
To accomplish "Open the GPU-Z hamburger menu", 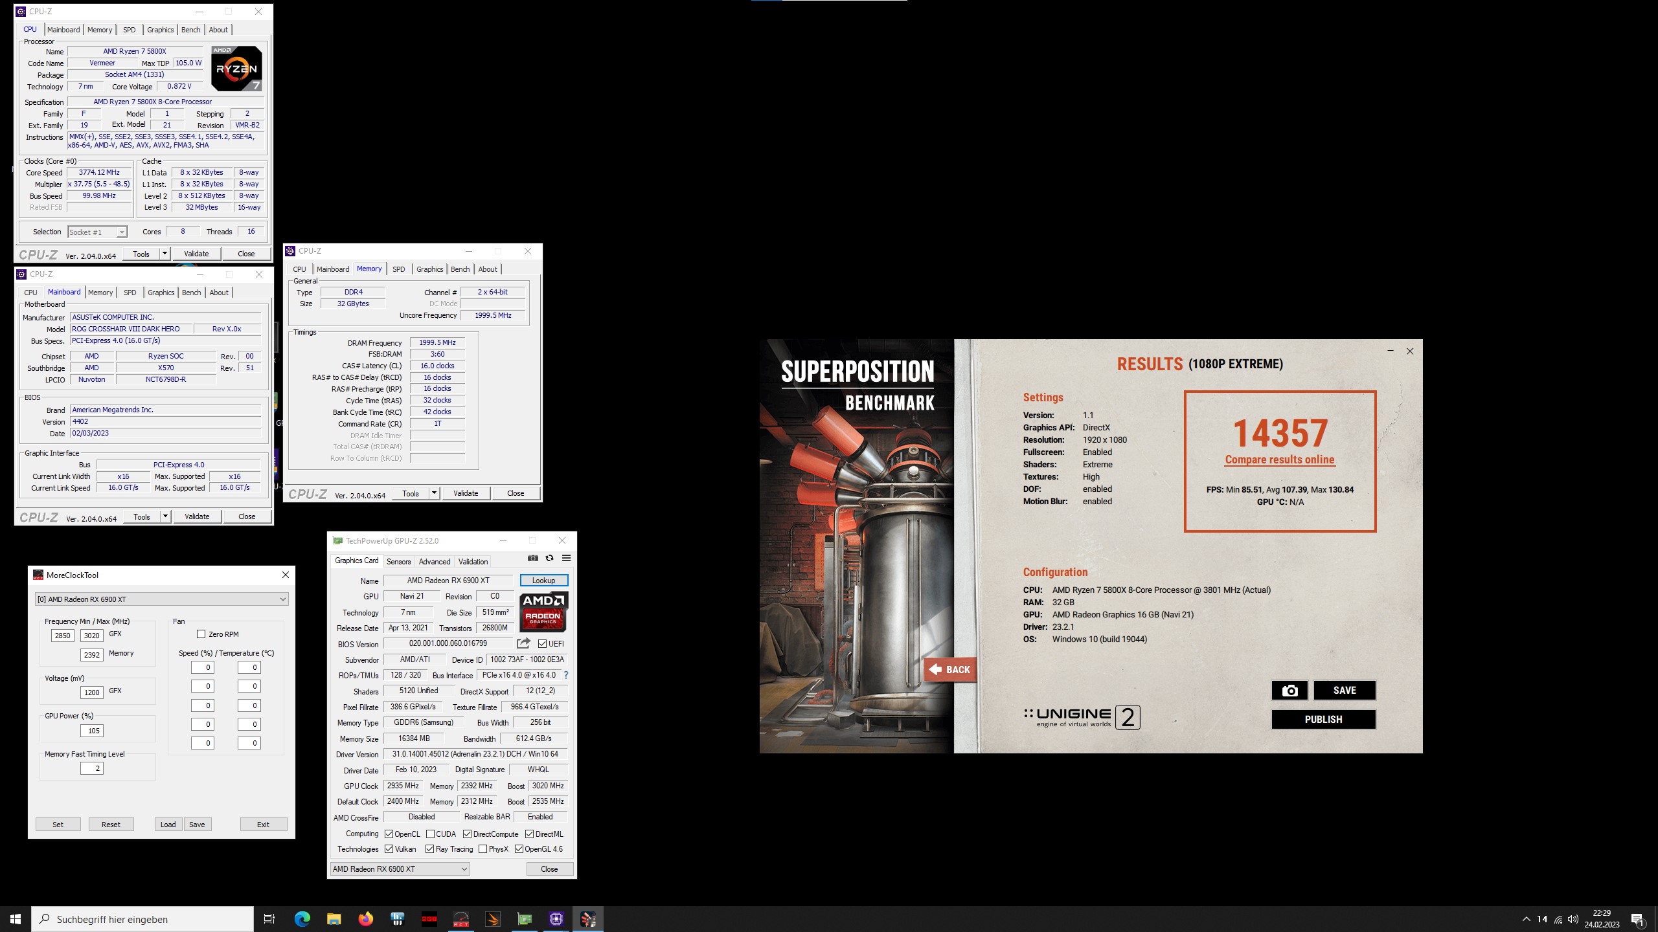I will click(x=566, y=558).
